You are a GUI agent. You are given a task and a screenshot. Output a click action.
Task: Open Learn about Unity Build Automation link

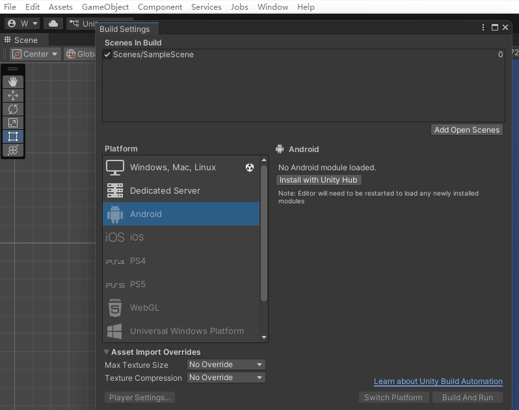pos(438,381)
